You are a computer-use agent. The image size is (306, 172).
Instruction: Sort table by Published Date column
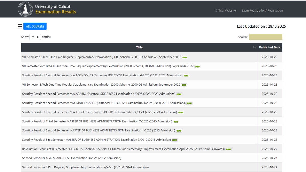[269, 47]
